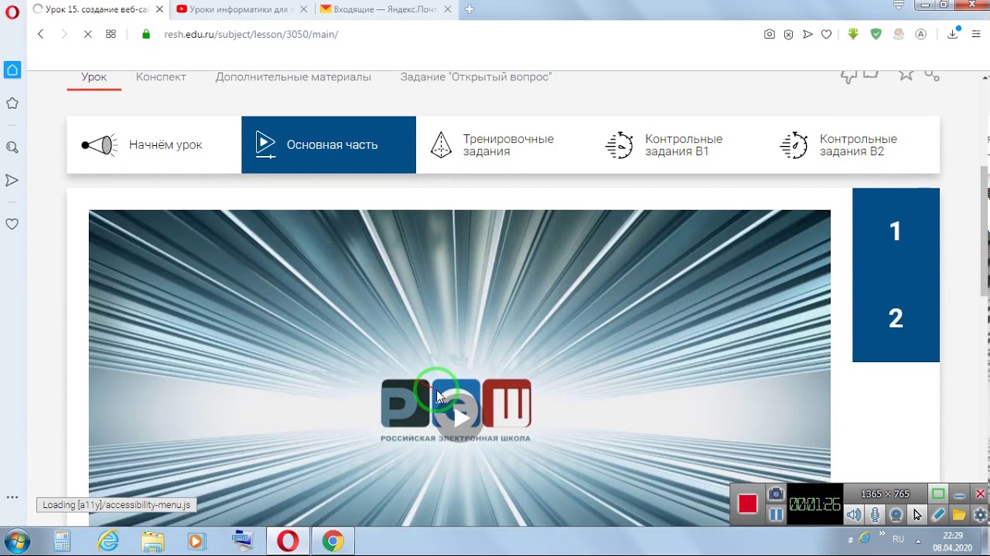Select the Основная часть section
Viewport: 990px width, 556px height.
[x=329, y=144]
